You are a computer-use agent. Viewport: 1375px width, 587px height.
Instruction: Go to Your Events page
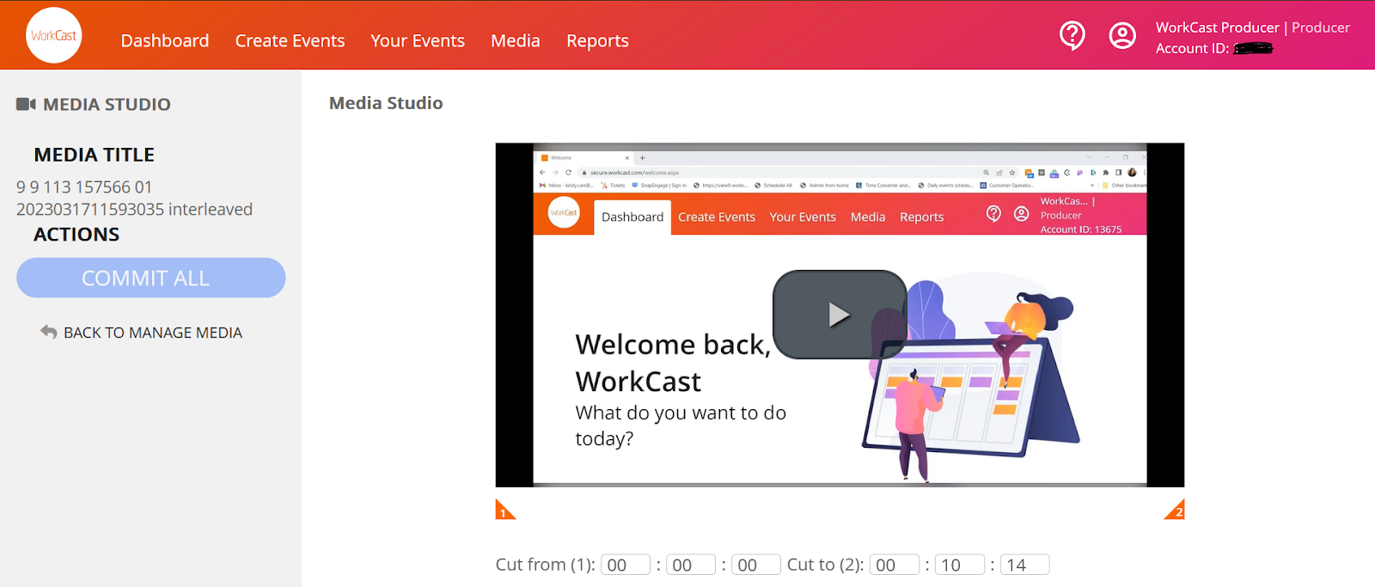pyautogui.click(x=418, y=40)
